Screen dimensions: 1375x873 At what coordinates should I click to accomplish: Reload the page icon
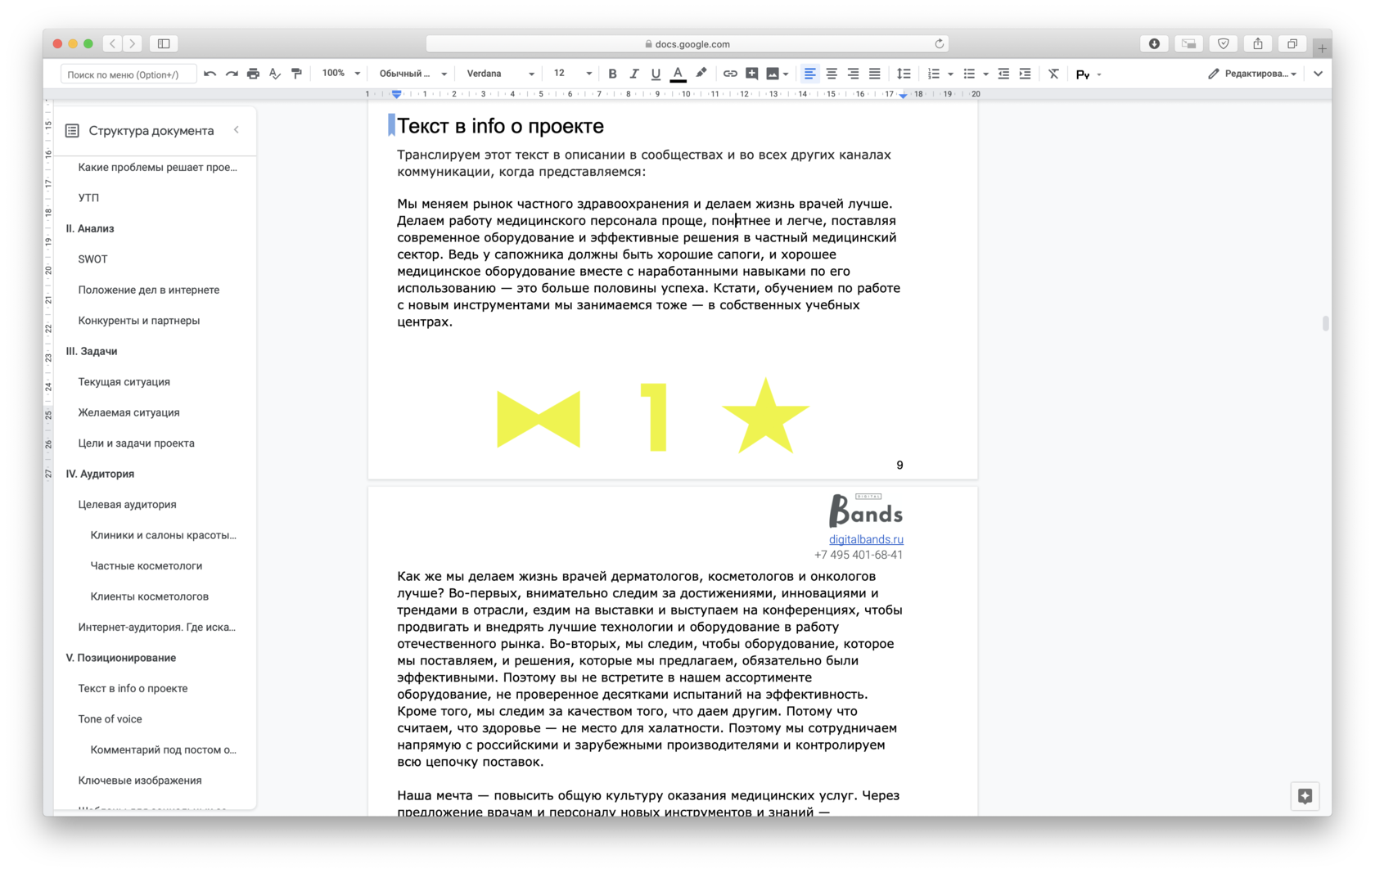tap(940, 43)
